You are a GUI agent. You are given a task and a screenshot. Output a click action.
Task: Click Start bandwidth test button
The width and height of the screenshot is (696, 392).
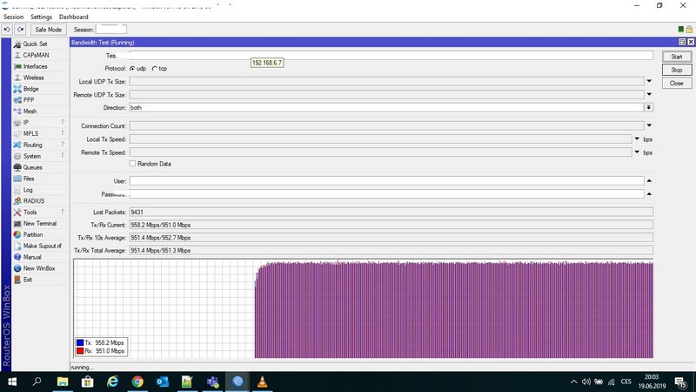click(x=677, y=57)
